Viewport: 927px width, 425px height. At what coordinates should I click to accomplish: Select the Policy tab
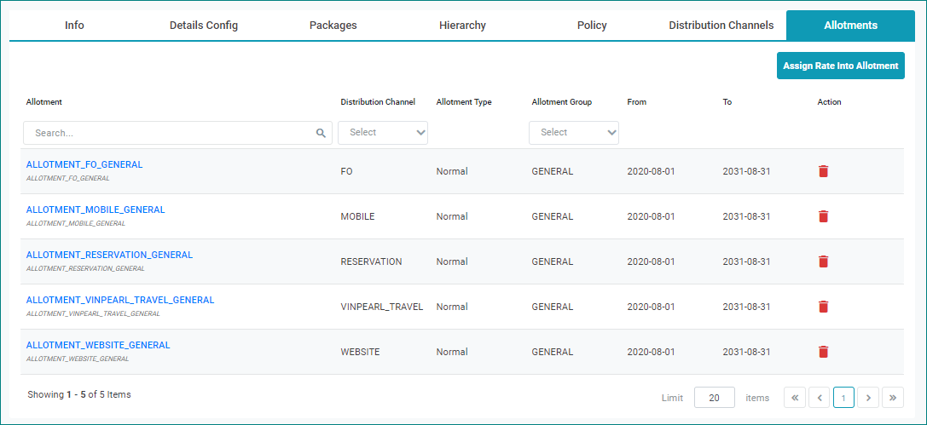click(x=592, y=26)
